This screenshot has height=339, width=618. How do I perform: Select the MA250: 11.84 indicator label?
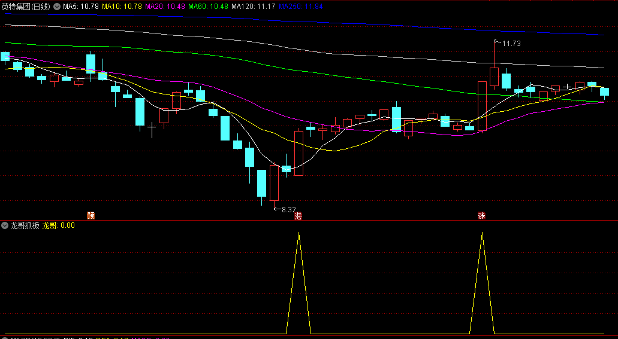[301, 7]
